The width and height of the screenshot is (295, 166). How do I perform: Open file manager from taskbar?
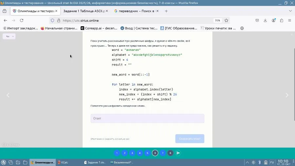coord(18,162)
